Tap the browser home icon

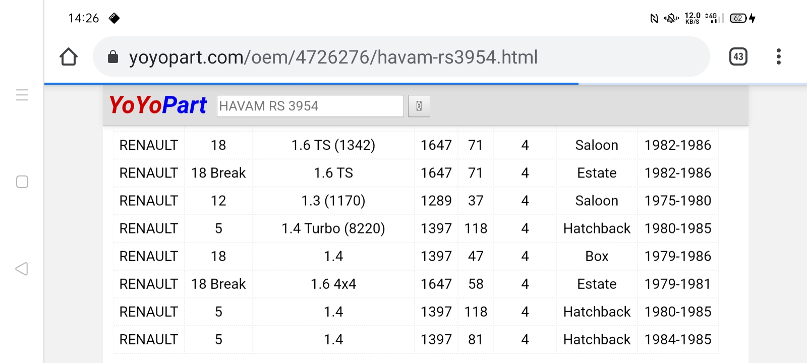click(69, 57)
